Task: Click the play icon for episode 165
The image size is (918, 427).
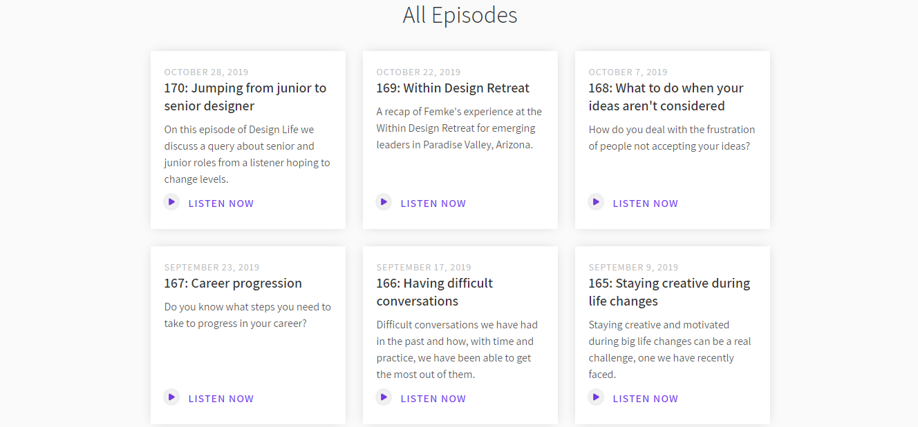Action: click(x=596, y=397)
